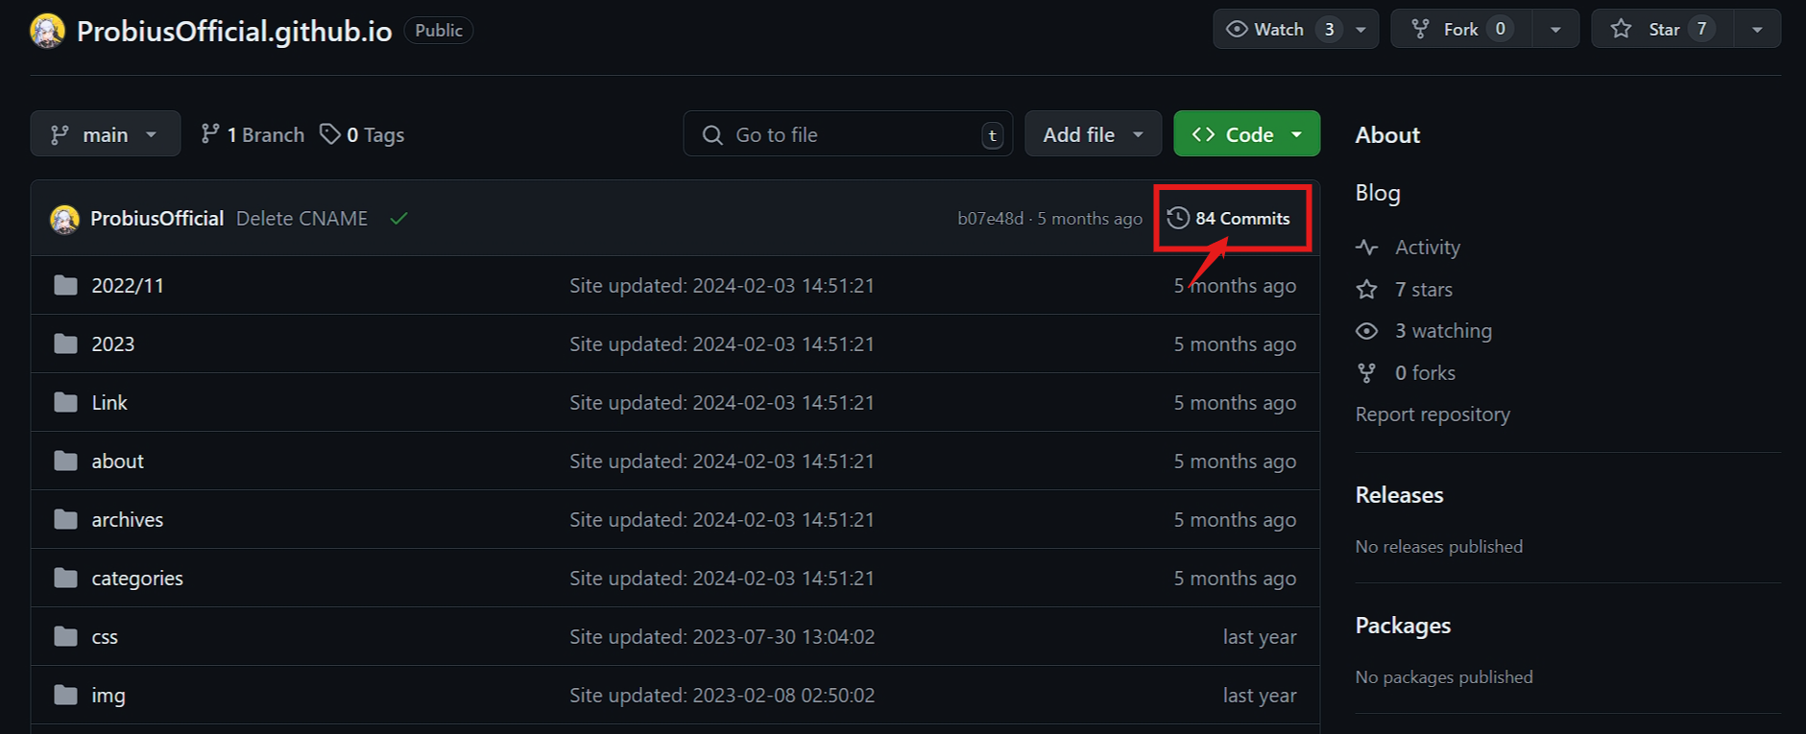The width and height of the screenshot is (1806, 734).
Task: Click the tag icon next to 0 Tags
Action: pyautogui.click(x=330, y=134)
